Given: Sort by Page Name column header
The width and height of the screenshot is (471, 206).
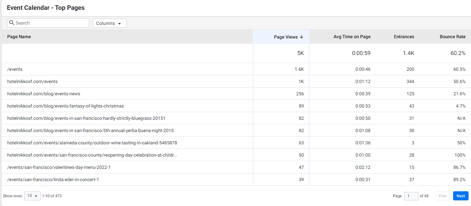Looking at the screenshot, I should [19, 36].
